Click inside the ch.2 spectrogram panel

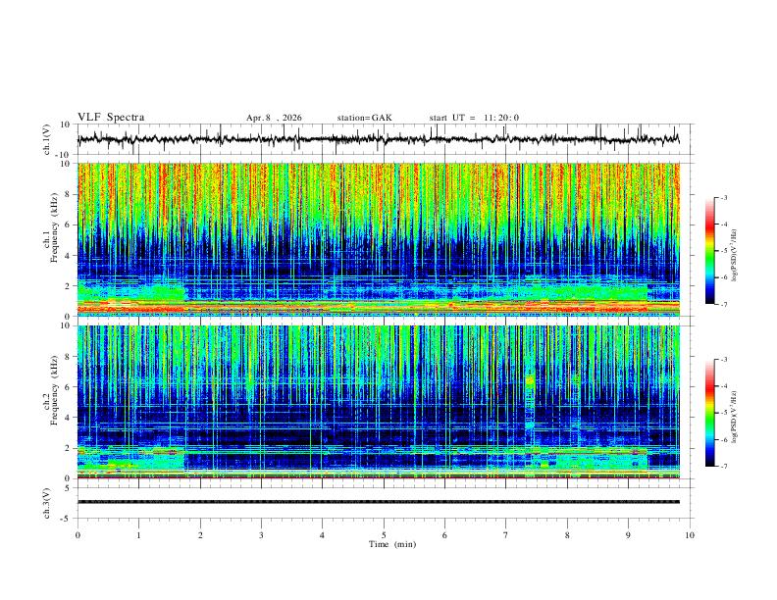pyautogui.click(x=379, y=402)
